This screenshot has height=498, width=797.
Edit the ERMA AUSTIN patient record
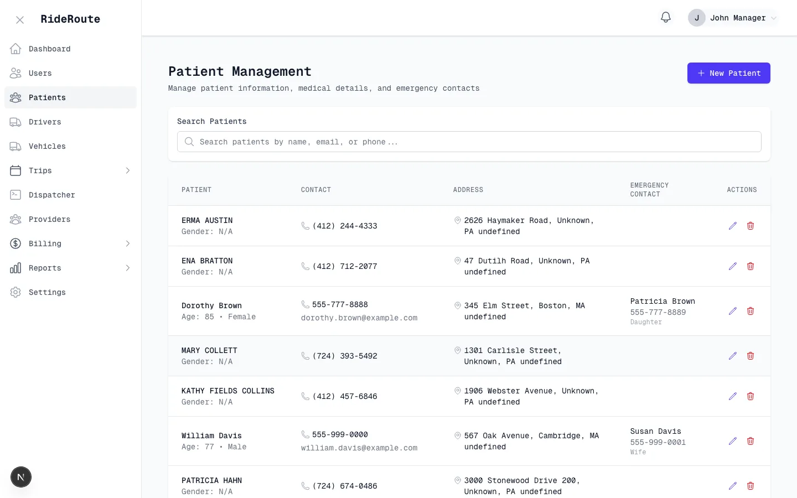733,226
